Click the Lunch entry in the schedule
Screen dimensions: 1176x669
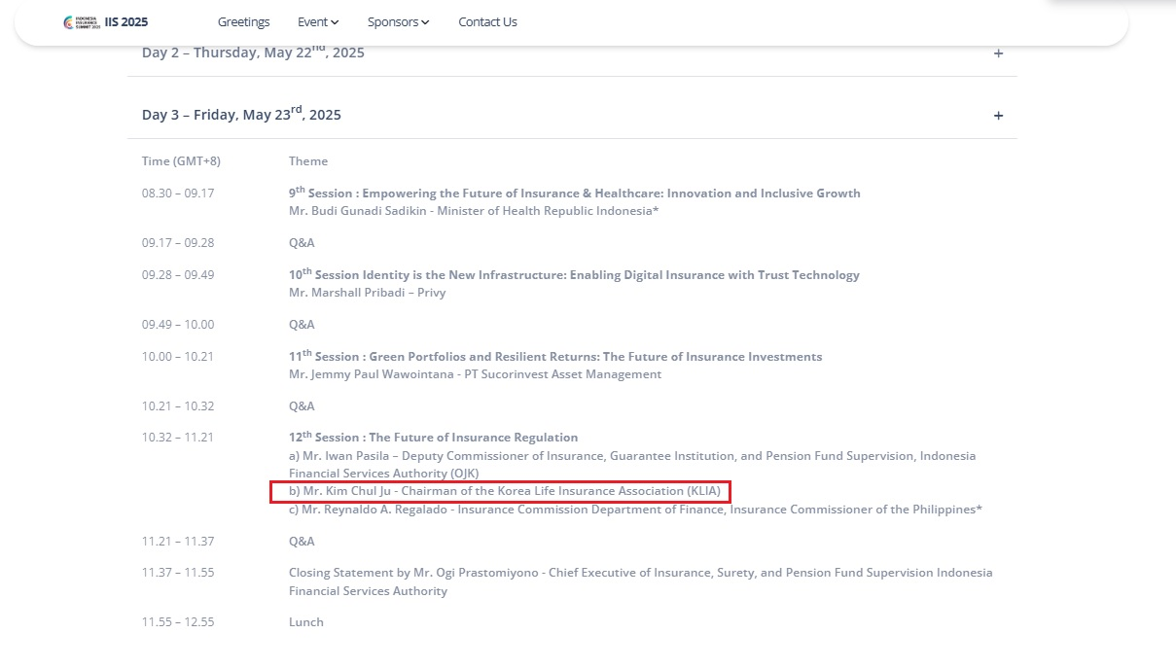pyautogui.click(x=305, y=622)
